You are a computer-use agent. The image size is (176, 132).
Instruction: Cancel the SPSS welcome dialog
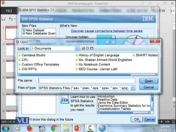point(150,119)
